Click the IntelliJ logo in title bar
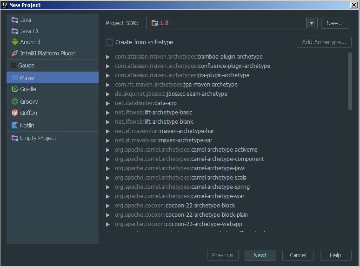 (5, 5)
